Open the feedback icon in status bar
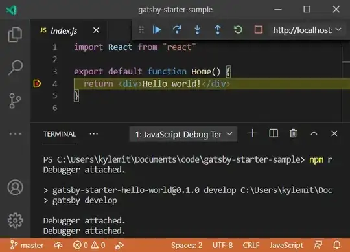The image size is (350, 252). tap(318, 246)
